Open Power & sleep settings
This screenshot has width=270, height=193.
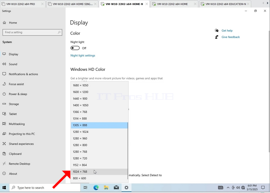tap(33, 94)
